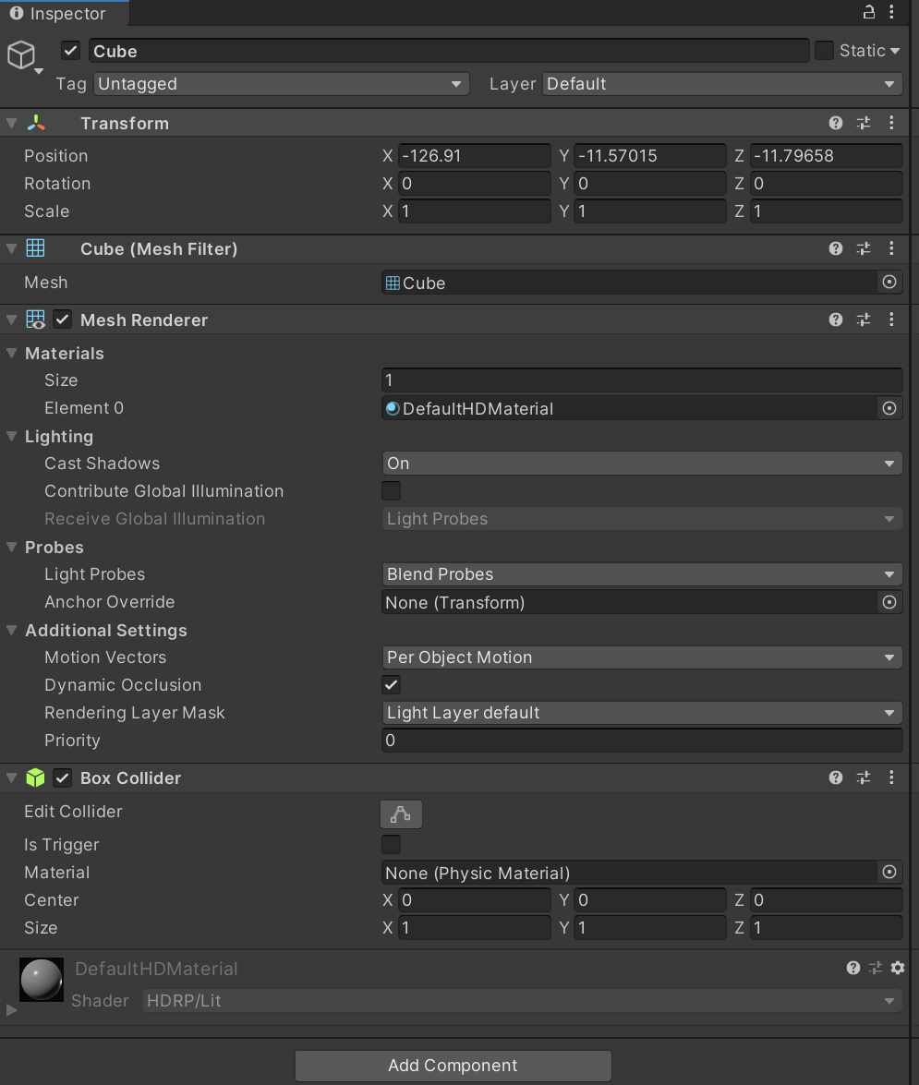Open Mesh Filter presets
Viewport: 919px width, 1085px height.
coord(864,248)
